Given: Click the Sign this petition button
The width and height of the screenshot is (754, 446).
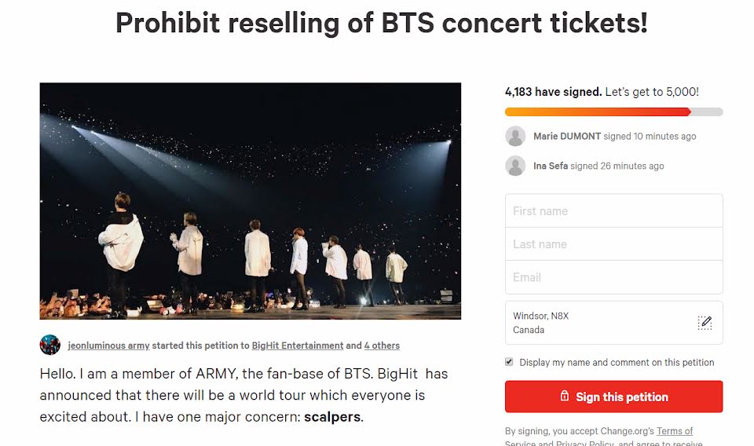Looking at the screenshot, I should click(x=613, y=397).
